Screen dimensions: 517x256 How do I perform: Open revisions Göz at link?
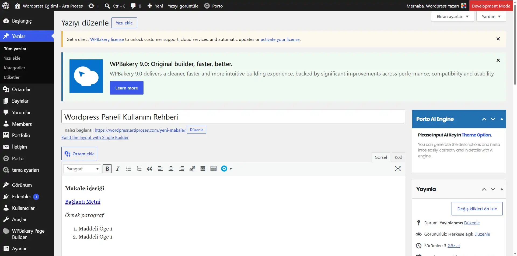tap(454, 246)
